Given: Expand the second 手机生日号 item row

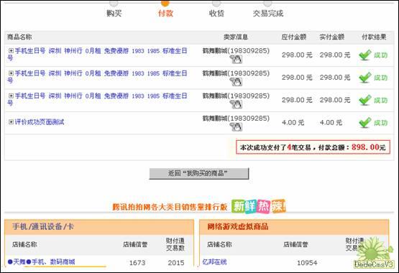Looking at the screenshot, I should (x=11, y=73).
